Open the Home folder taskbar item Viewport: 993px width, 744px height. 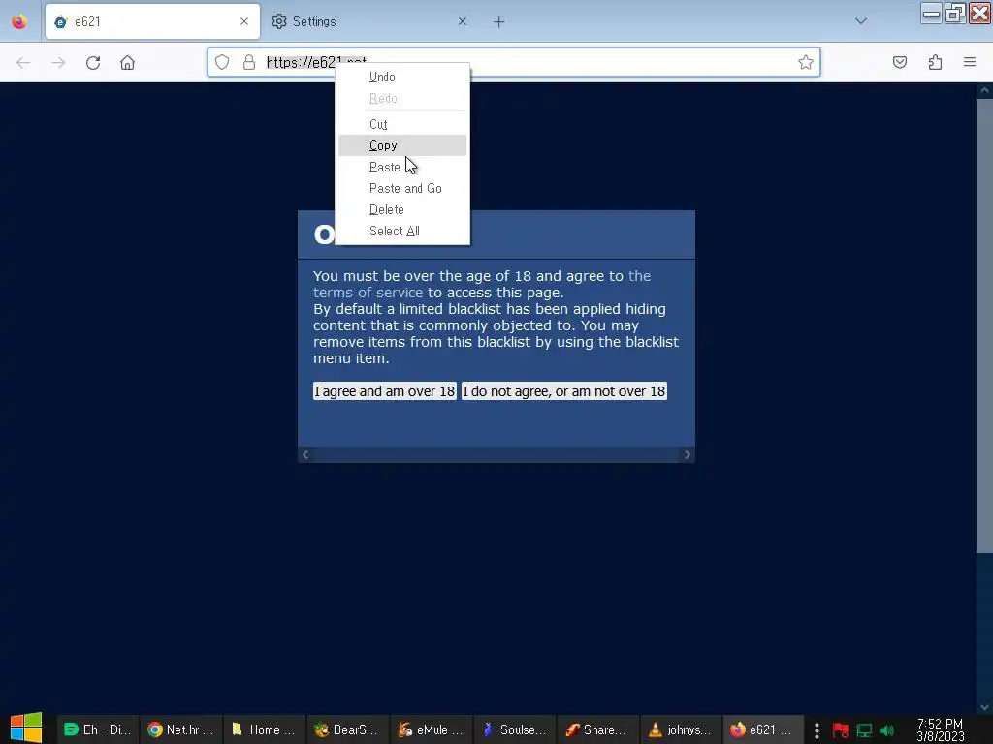coord(264,729)
